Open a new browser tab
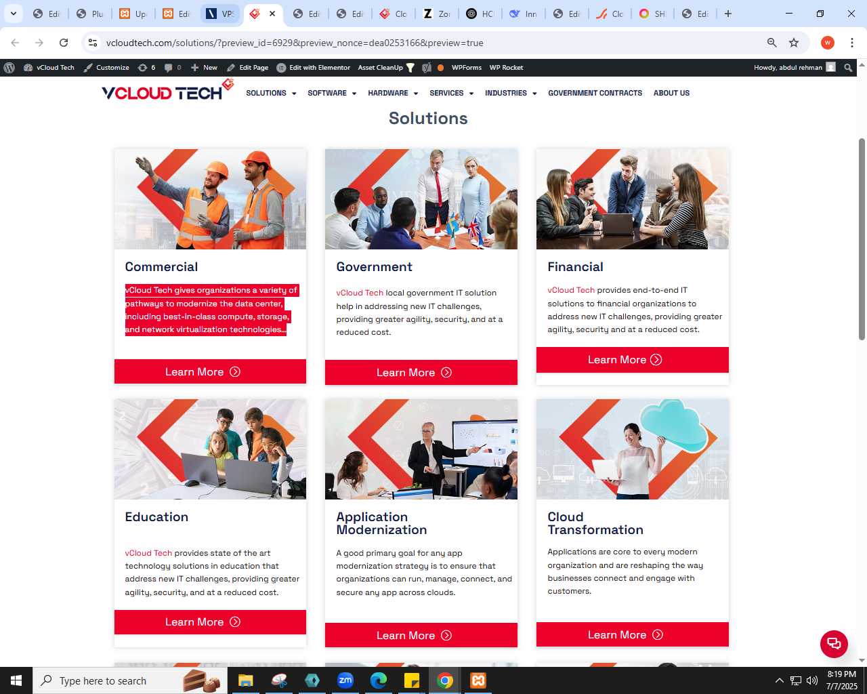The height and width of the screenshot is (694, 867). point(728,14)
